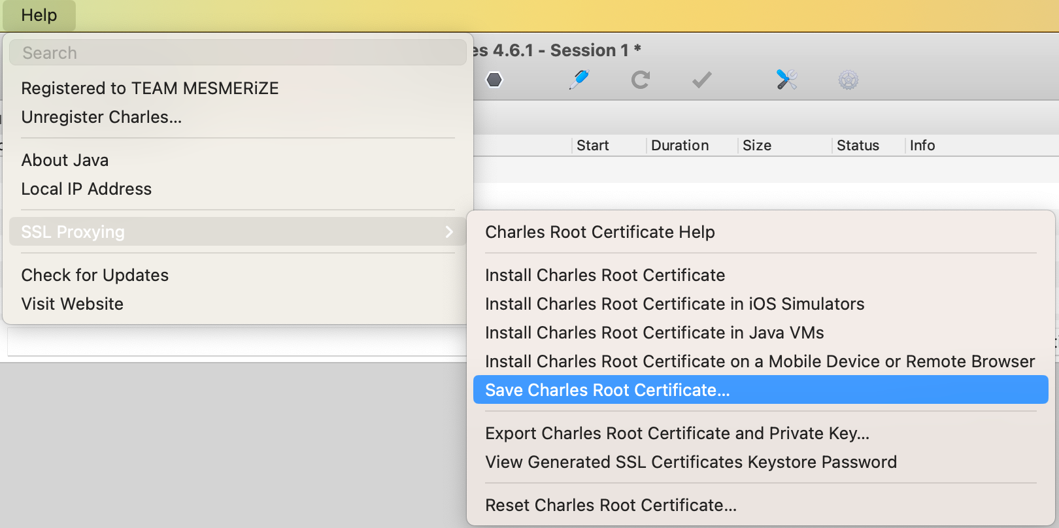Viewport: 1059px width, 528px height.
Task: Click the Compose pen icon
Action: click(x=579, y=80)
